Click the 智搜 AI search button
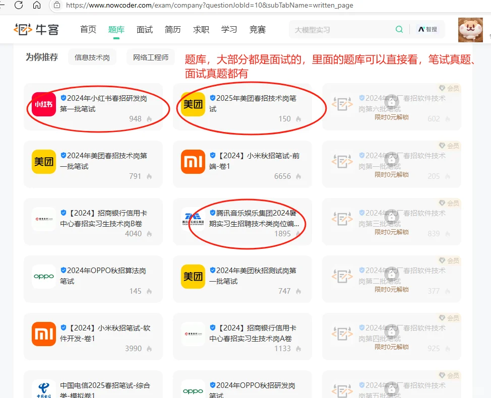This screenshot has height=398, width=491. pos(428,29)
